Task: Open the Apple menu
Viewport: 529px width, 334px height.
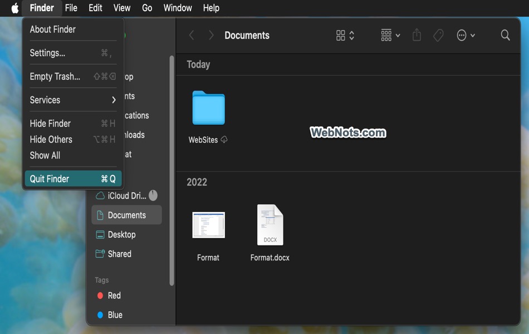Action: coord(15,8)
